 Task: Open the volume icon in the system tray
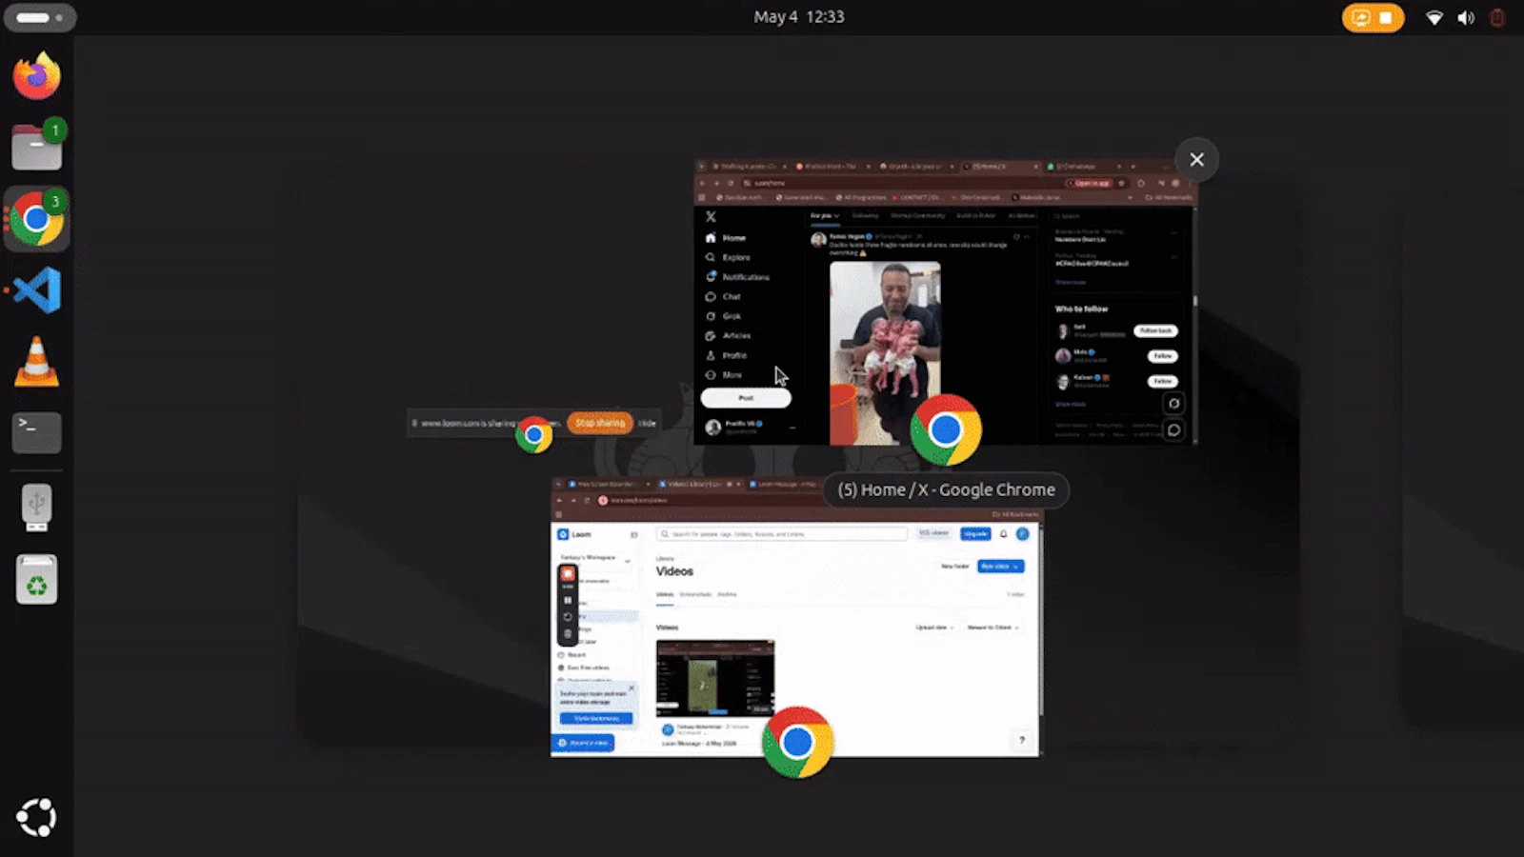pyautogui.click(x=1466, y=17)
